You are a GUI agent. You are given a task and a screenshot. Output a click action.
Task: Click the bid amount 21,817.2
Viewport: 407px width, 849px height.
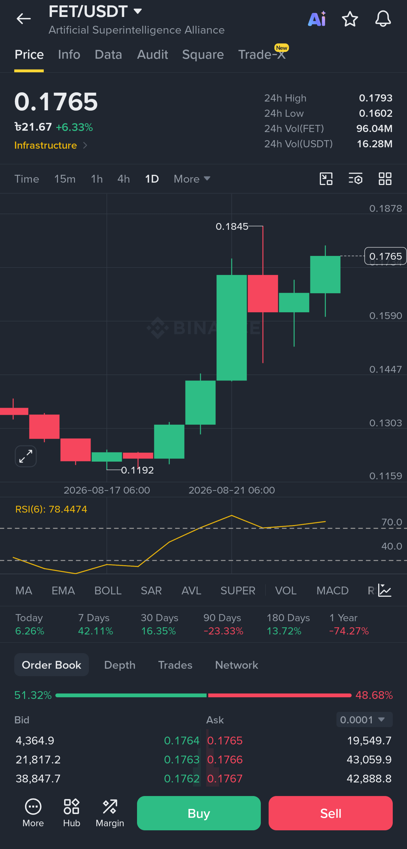click(38, 759)
